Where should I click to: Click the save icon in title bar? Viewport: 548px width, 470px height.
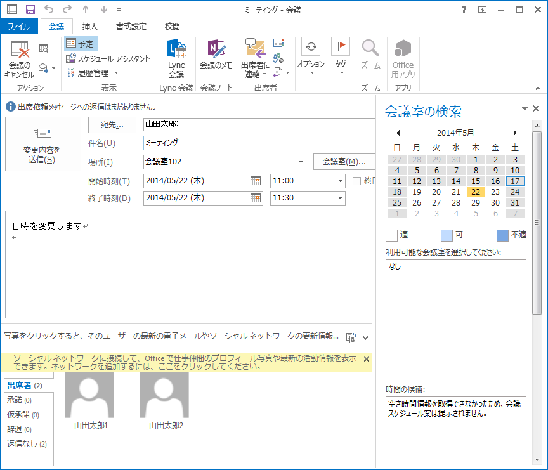coord(30,10)
